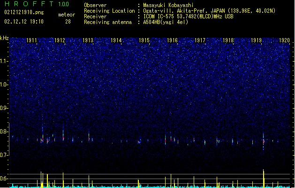Click the 1912 time marker
Image resolution: width=295 pixels, height=188 pixels.
[60, 40]
